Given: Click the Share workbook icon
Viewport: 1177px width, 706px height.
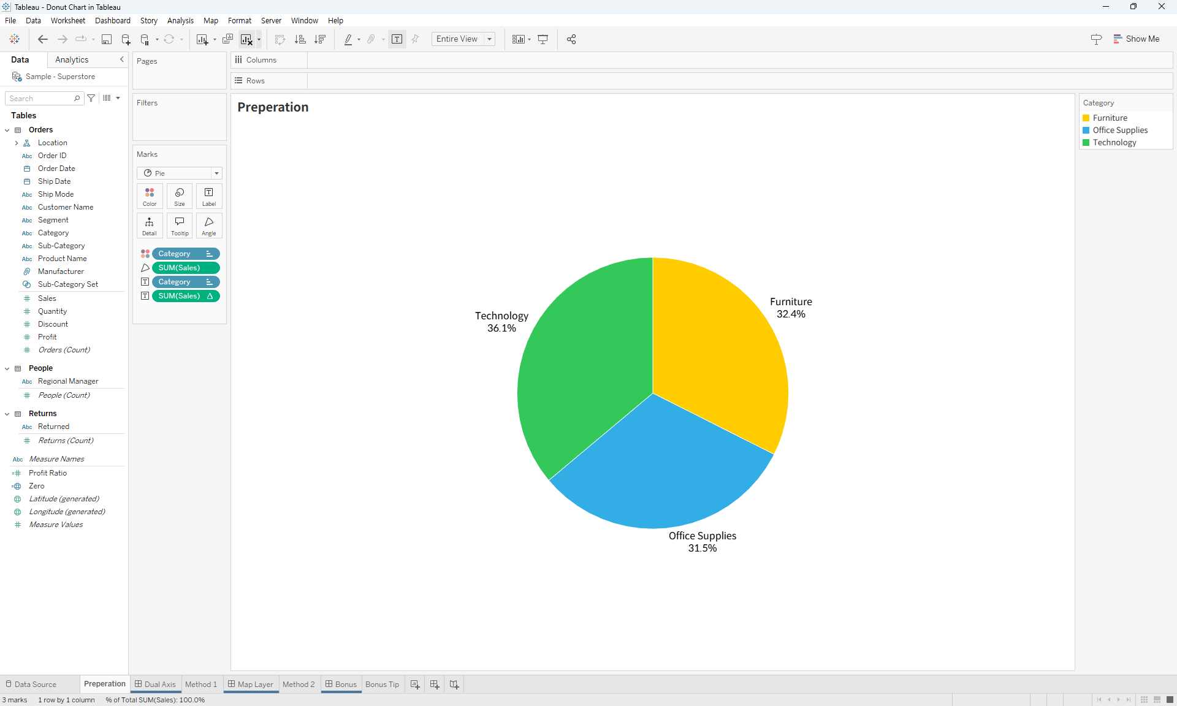Looking at the screenshot, I should [571, 39].
